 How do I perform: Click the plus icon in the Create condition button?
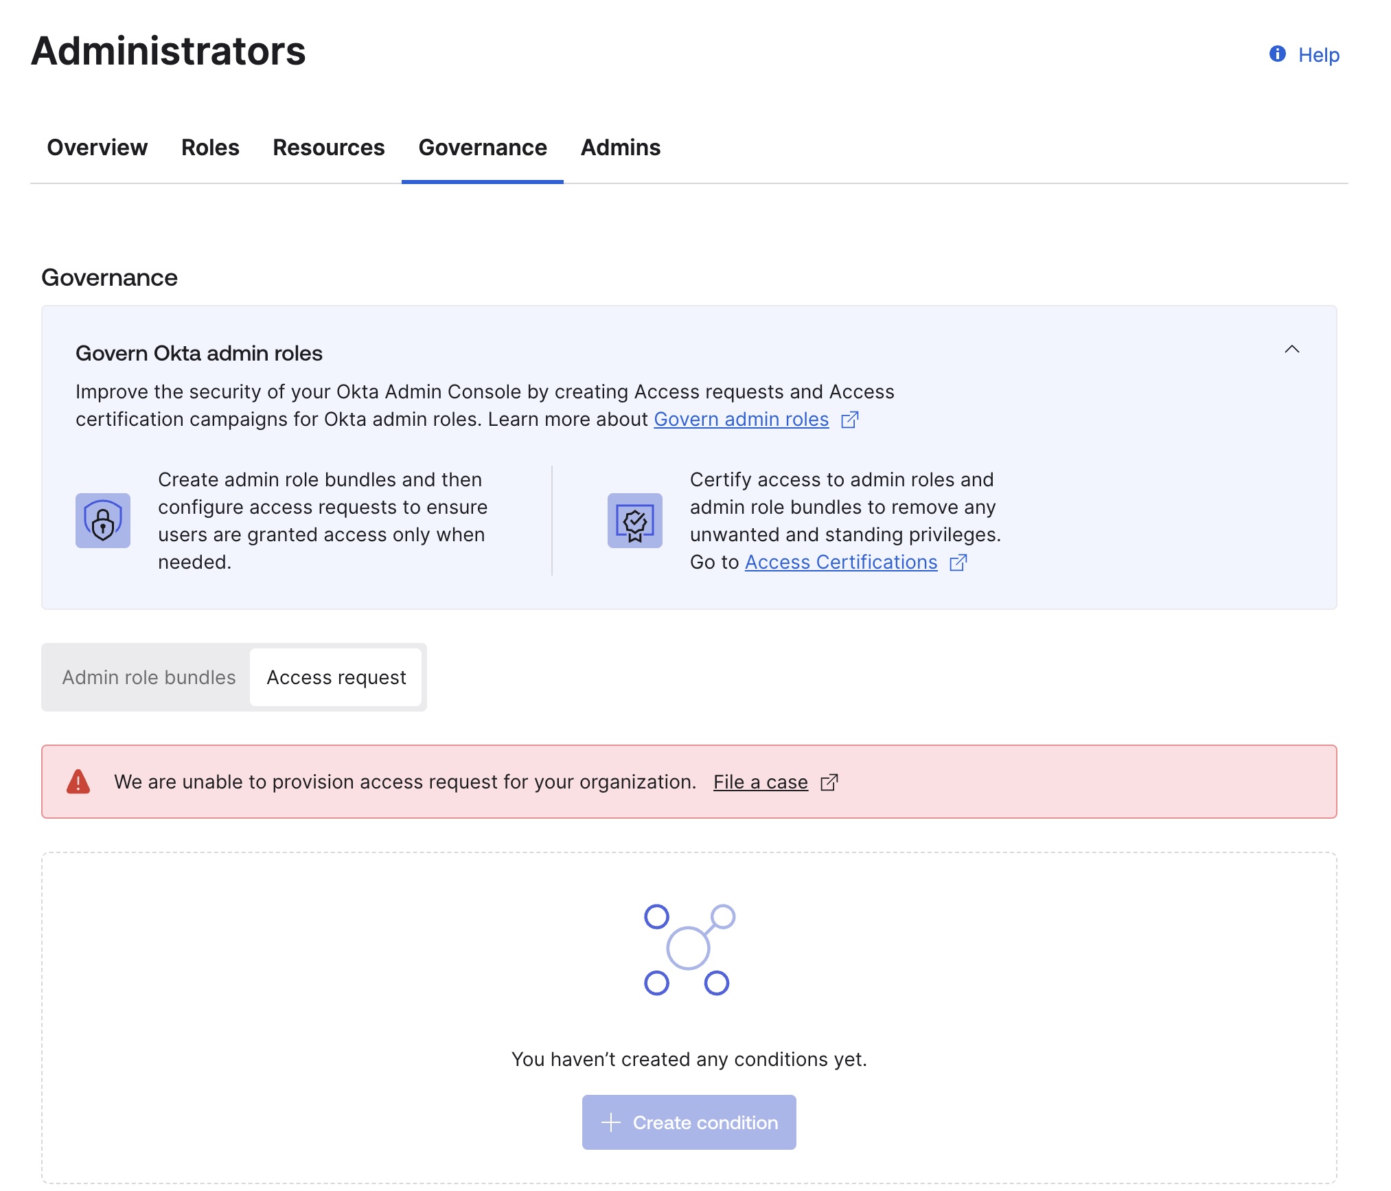(610, 1122)
